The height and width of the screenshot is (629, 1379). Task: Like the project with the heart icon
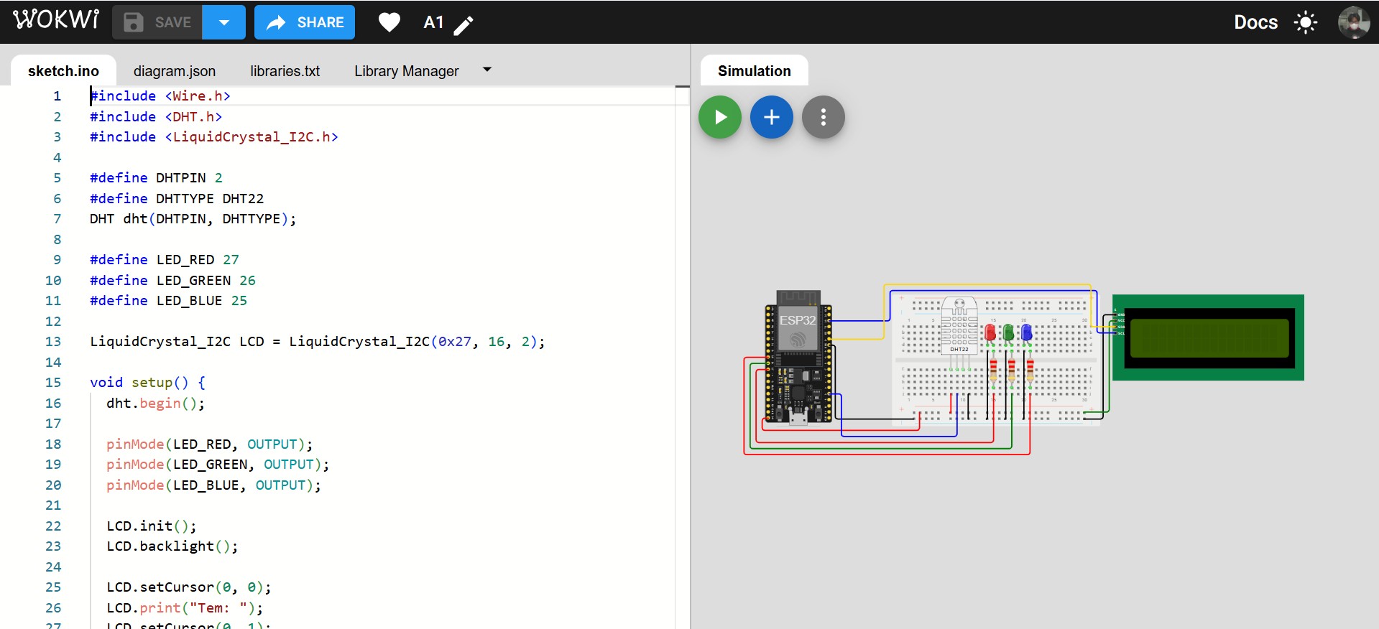point(389,23)
